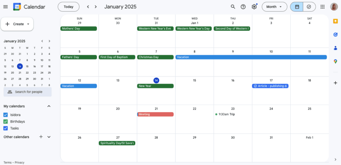Collapse the My calendars section
Screen dimensions: 341x165
(49, 106)
